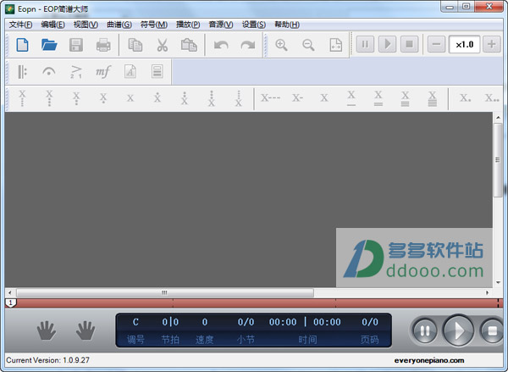Insert a repeat barline symbol
Image resolution: width=508 pixels, height=372 pixels.
[22, 72]
